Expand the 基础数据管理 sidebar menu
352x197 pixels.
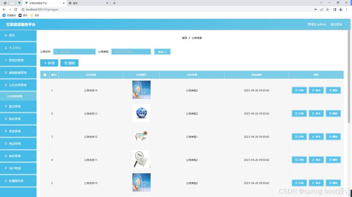pos(18,72)
